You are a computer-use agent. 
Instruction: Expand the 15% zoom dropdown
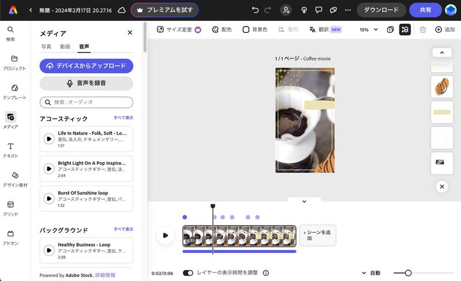(369, 29)
